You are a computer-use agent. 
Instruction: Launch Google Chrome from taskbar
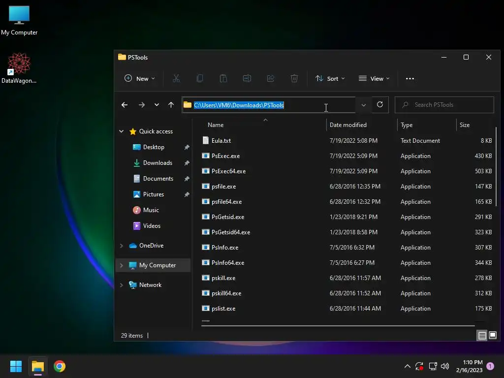(x=60, y=366)
